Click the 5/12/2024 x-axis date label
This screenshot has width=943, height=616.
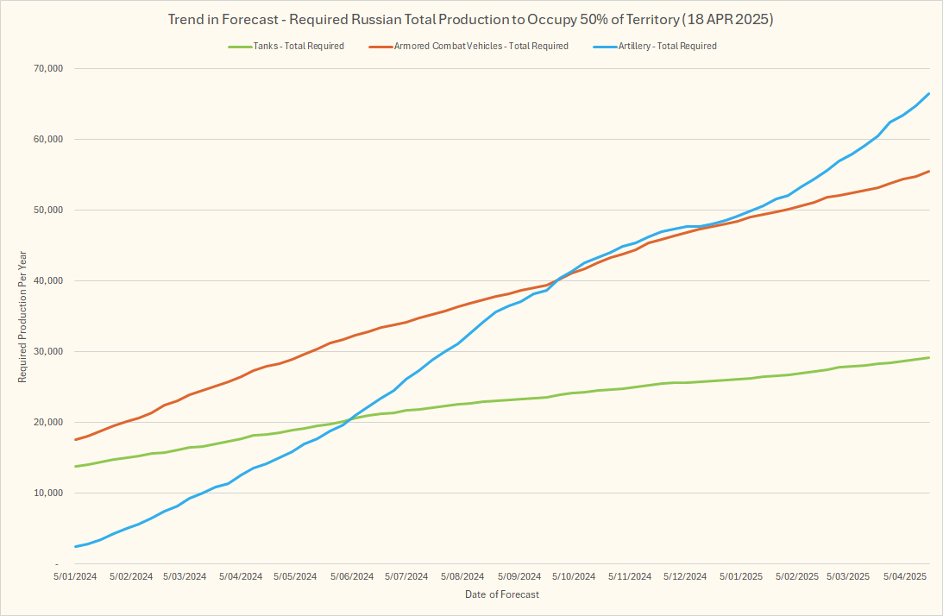685,576
